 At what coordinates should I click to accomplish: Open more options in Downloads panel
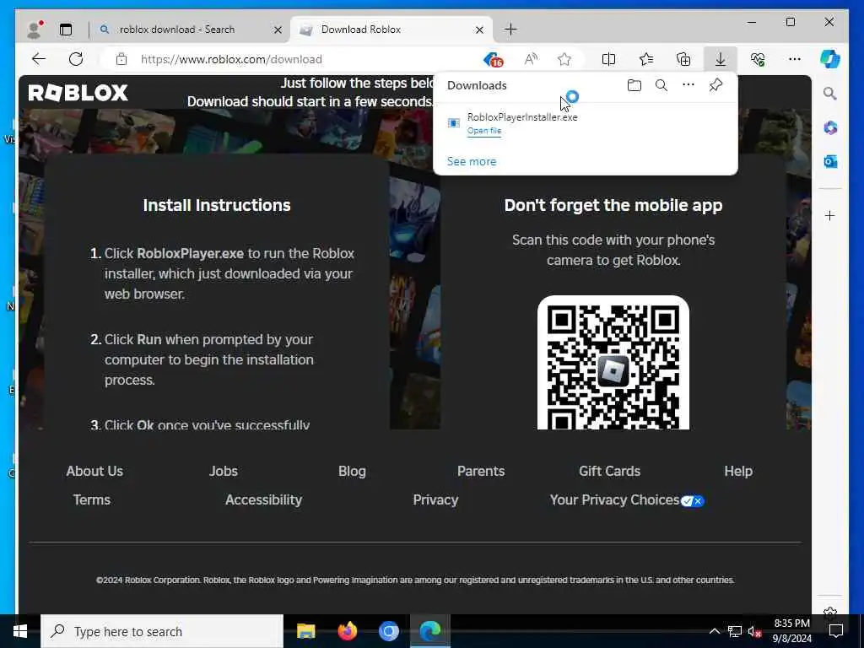tap(688, 85)
